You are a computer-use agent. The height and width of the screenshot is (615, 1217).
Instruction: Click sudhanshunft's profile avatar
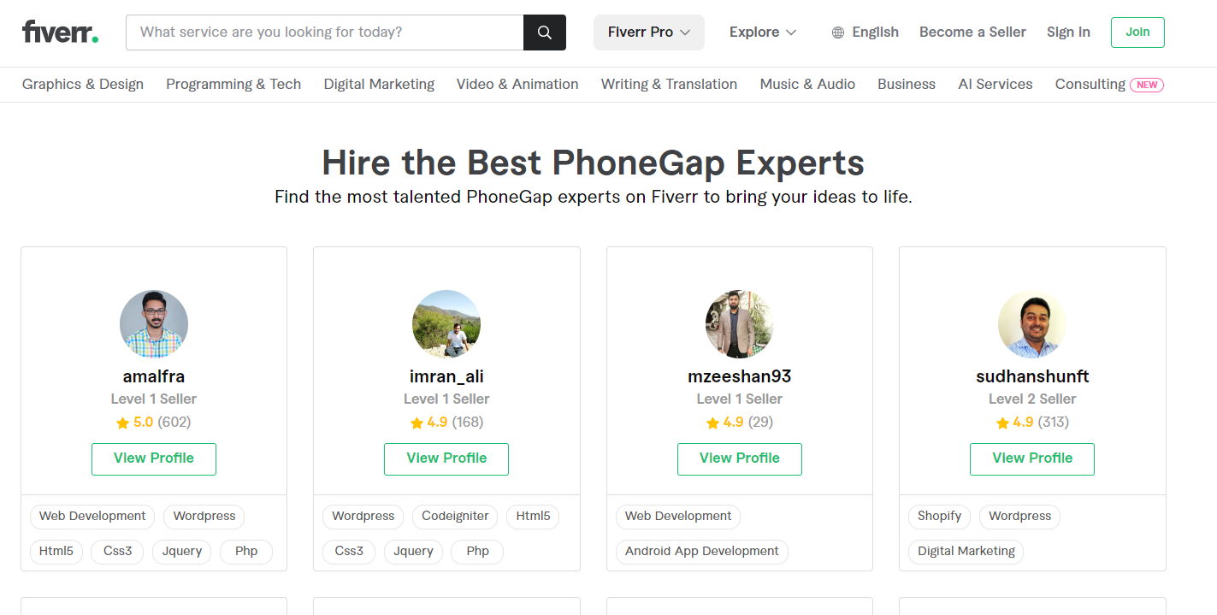pyautogui.click(x=1032, y=324)
